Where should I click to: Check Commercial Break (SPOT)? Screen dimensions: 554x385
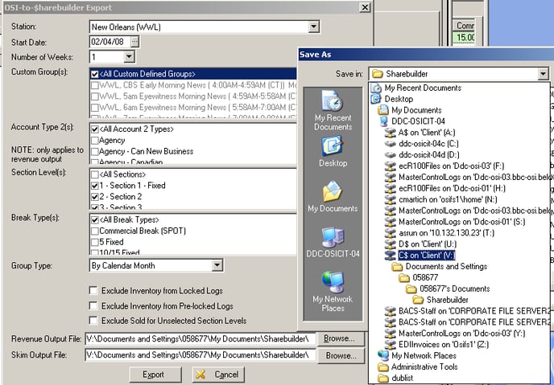coord(94,231)
